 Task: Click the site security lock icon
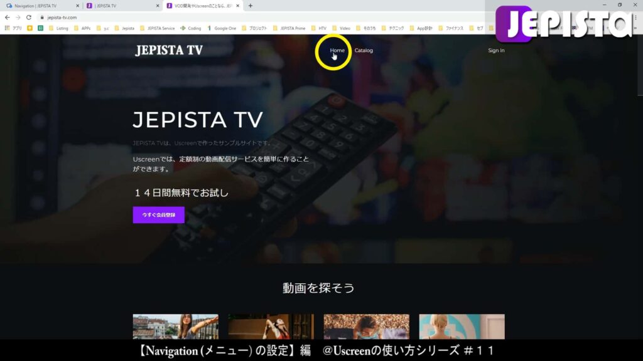(x=41, y=18)
